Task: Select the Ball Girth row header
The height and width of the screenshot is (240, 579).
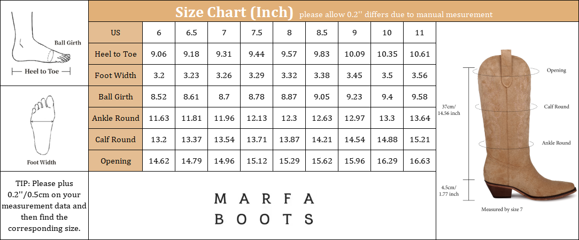Action: click(115, 97)
